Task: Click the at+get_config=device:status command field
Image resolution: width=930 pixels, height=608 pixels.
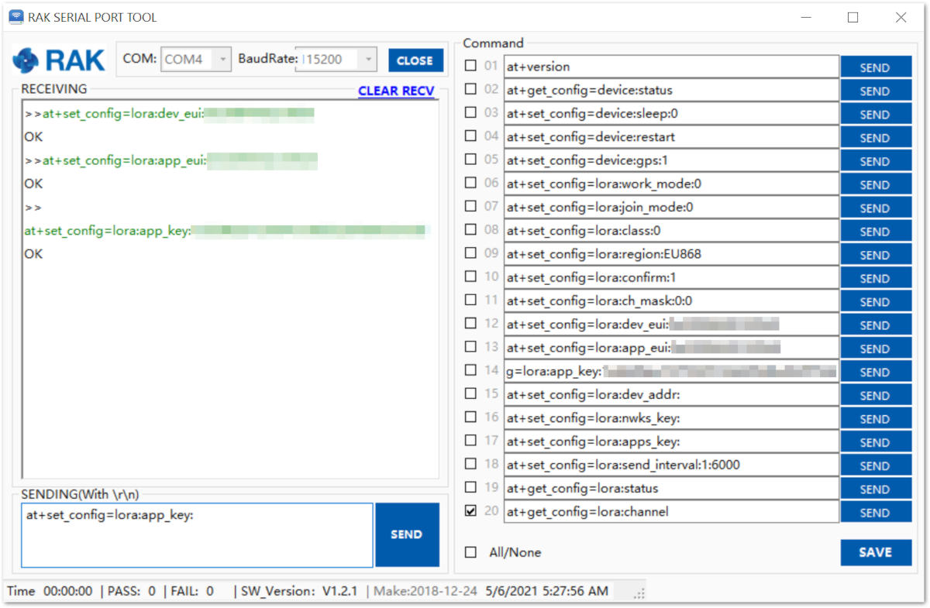Action: 671,90
